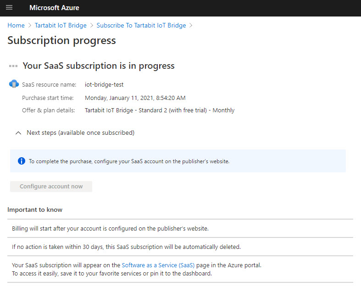The width and height of the screenshot is (361, 292).
Task: Select the resource name iot-bridge-test
Action: (x=104, y=85)
